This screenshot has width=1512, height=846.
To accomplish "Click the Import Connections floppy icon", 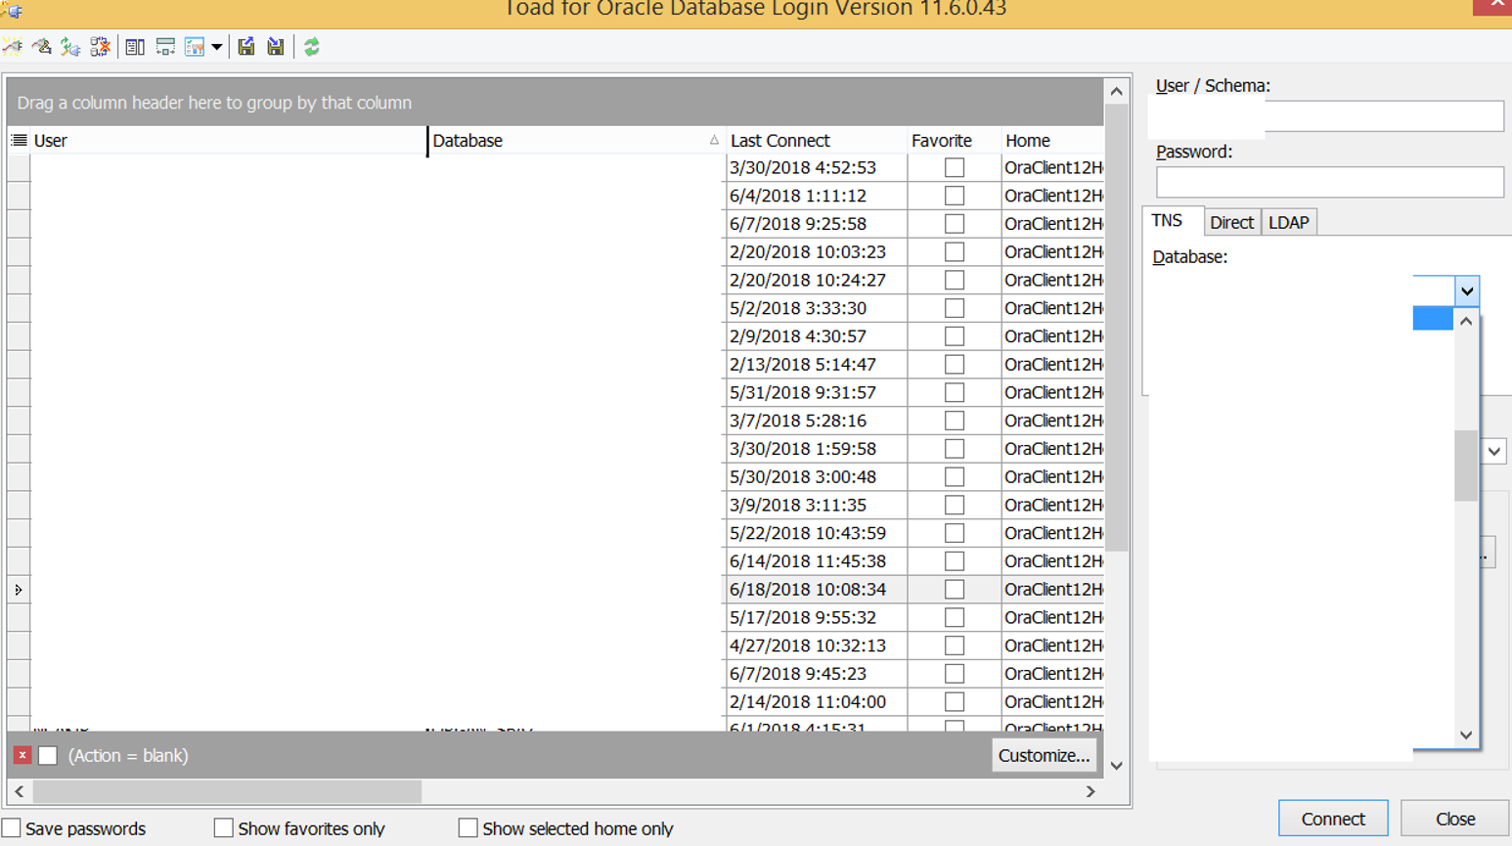I will (x=276, y=46).
